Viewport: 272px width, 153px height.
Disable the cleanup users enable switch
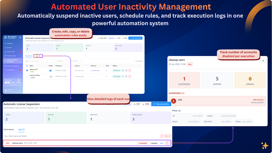pos(51,71)
